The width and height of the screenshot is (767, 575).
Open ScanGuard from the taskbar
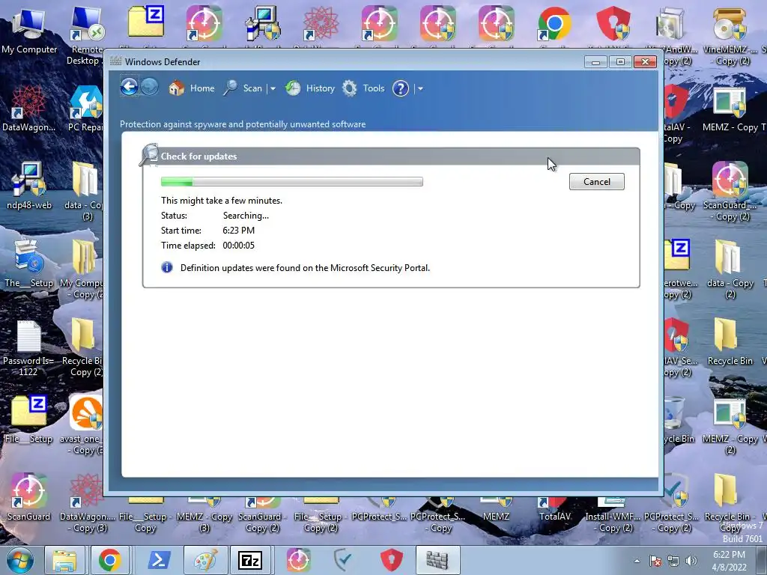click(298, 560)
